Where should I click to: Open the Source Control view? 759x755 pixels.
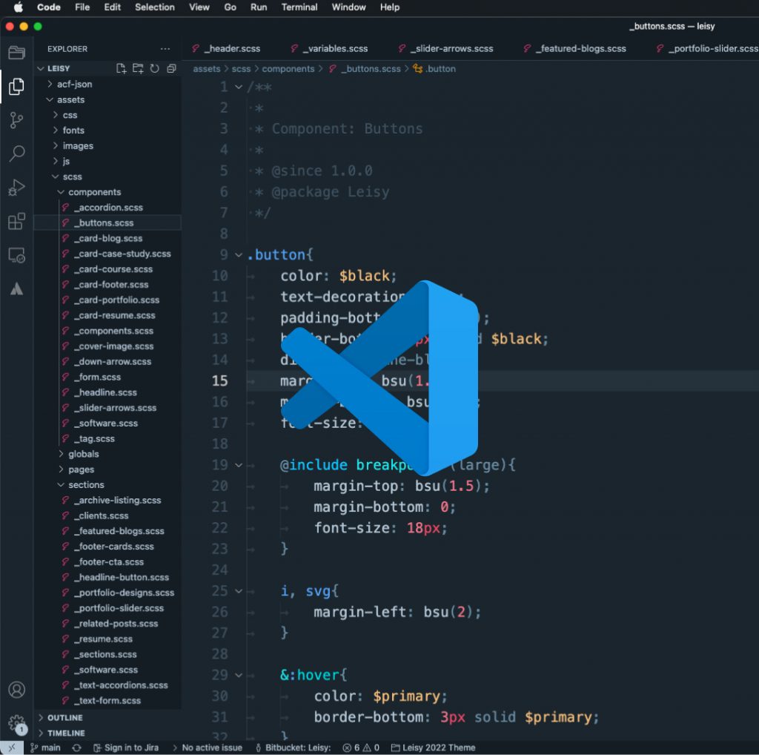click(x=16, y=120)
